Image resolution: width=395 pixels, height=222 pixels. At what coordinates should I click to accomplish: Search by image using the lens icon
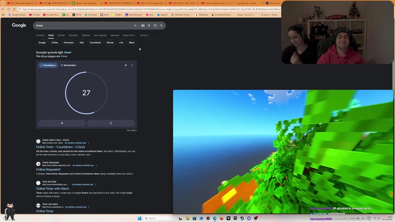pyautogui.click(x=155, y=26)
